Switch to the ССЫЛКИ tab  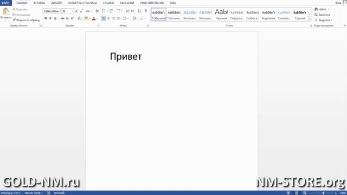[108, 3]
